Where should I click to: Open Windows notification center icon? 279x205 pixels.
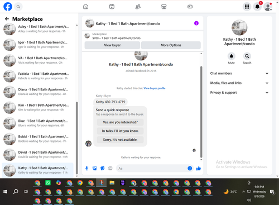point(272,192)
